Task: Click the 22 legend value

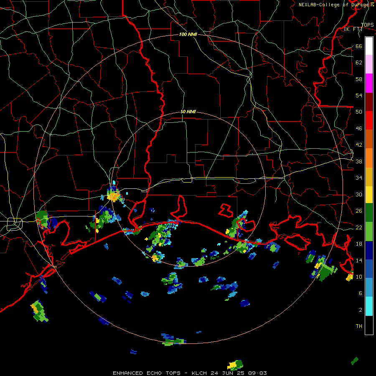Action: [x=359, y=227]
